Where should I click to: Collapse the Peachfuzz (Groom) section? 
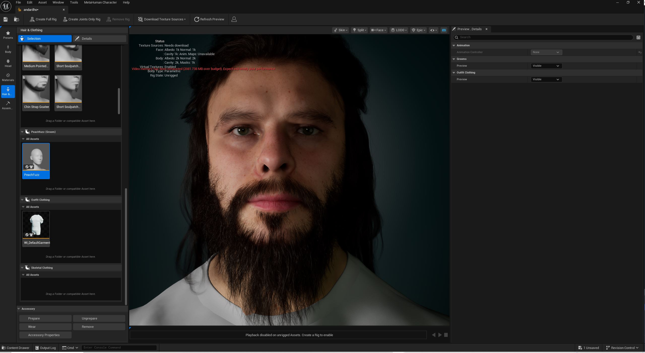pos(22,132)
